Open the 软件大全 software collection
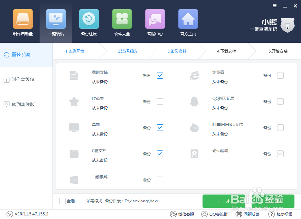 122,23
